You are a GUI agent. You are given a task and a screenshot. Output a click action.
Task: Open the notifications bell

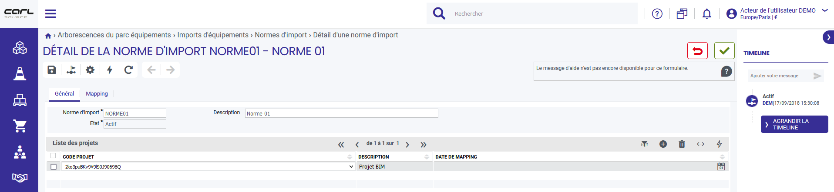pyautogui.click(x=707, y=14)
